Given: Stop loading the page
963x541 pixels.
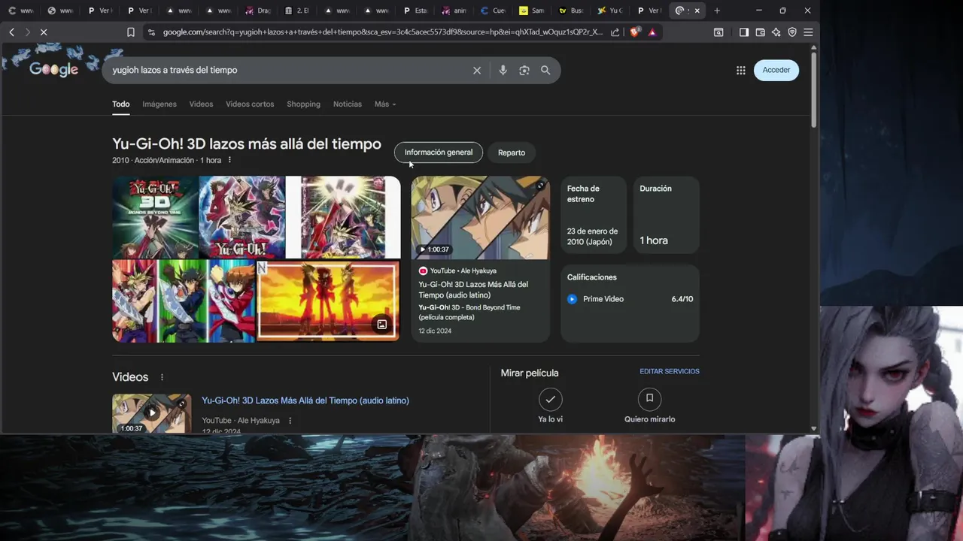Looking at the screenshot, I should pyautogui.click(x=44, y=32).
